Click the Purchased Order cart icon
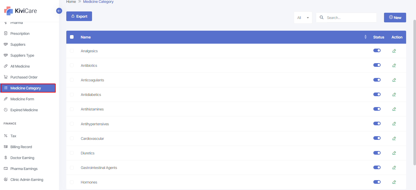 pyautogui.click(x=6, y=77)
